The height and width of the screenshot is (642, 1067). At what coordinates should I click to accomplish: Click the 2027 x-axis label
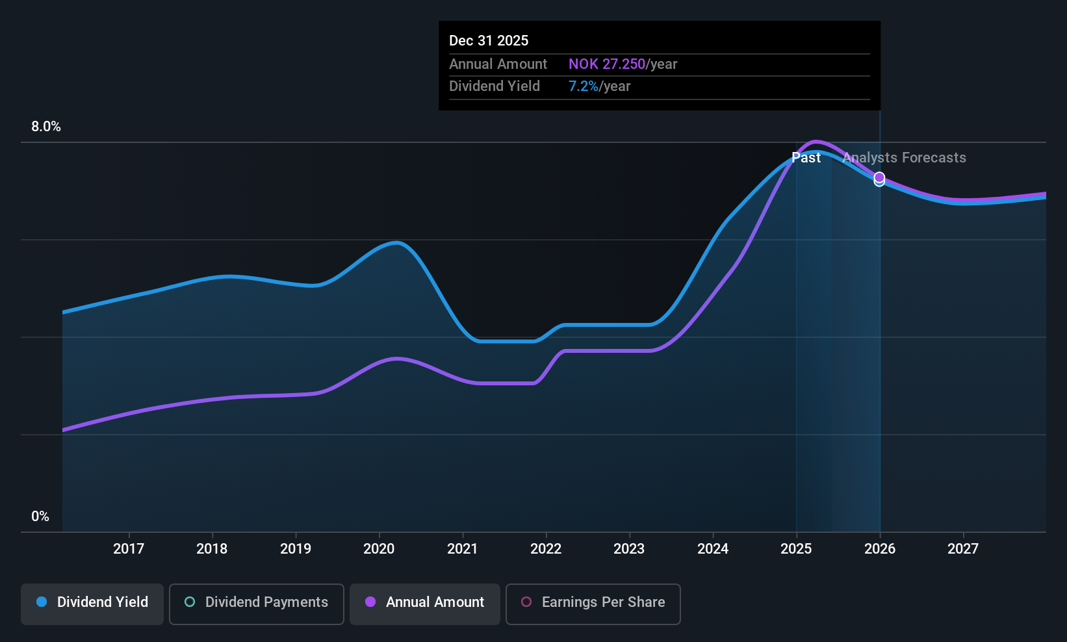click(x=963, y=548)
